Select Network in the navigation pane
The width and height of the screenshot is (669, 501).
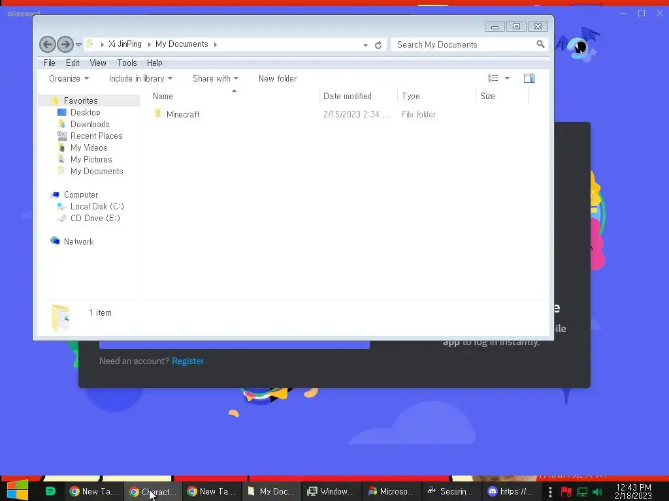(x=78, y=241)
